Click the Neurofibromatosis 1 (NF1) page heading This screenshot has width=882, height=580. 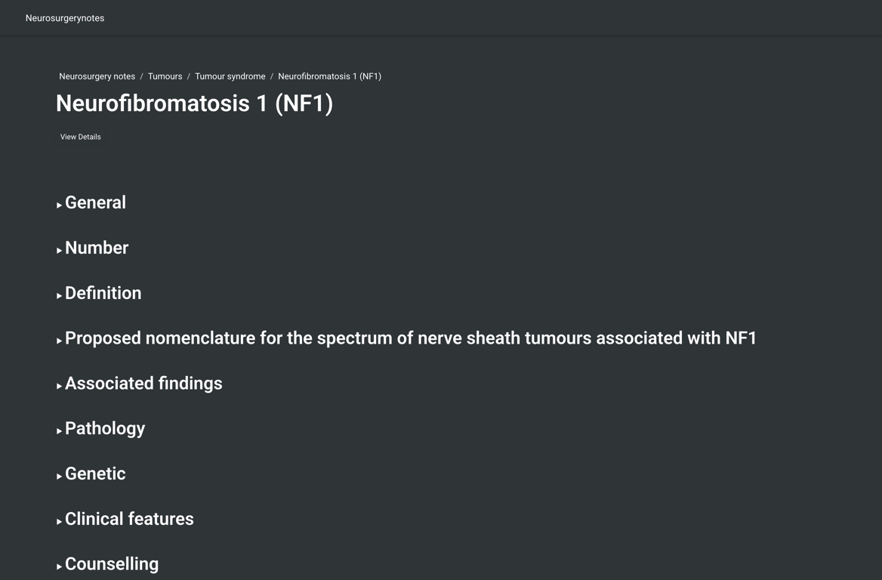tap(194, 103)
